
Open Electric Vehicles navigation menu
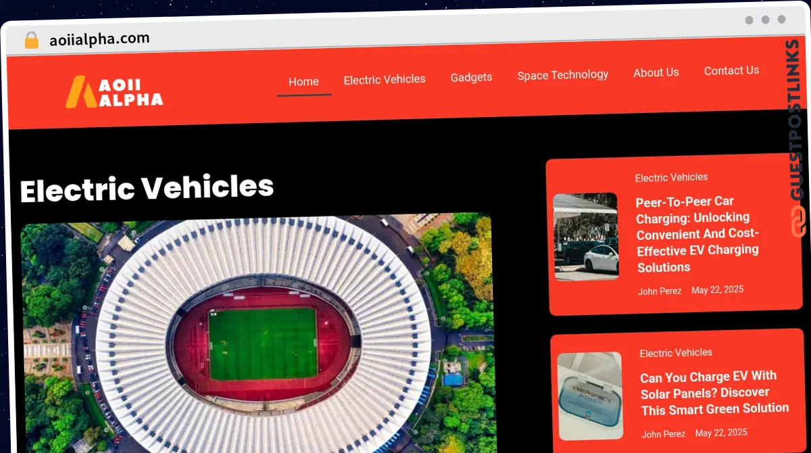[x=385, y=79]
